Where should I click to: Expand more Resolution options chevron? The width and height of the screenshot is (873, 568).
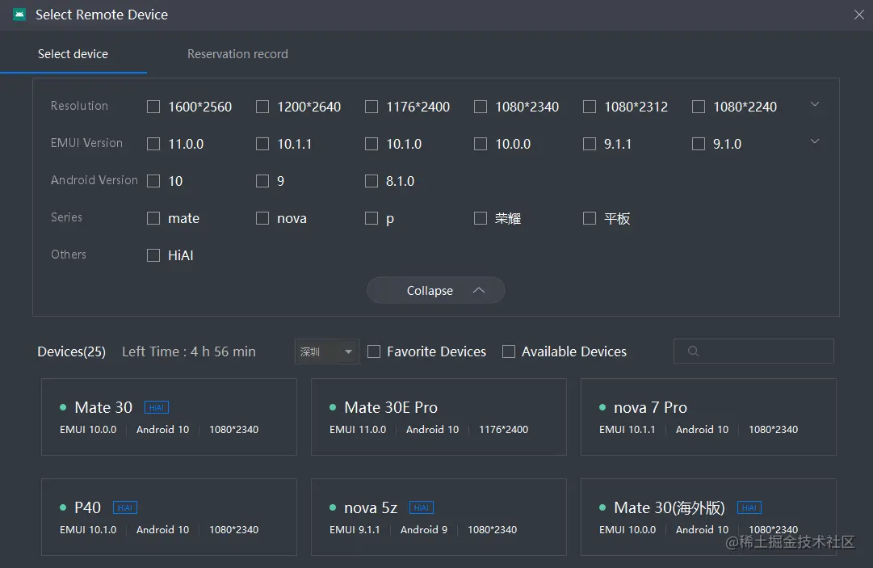coord(815,104)
